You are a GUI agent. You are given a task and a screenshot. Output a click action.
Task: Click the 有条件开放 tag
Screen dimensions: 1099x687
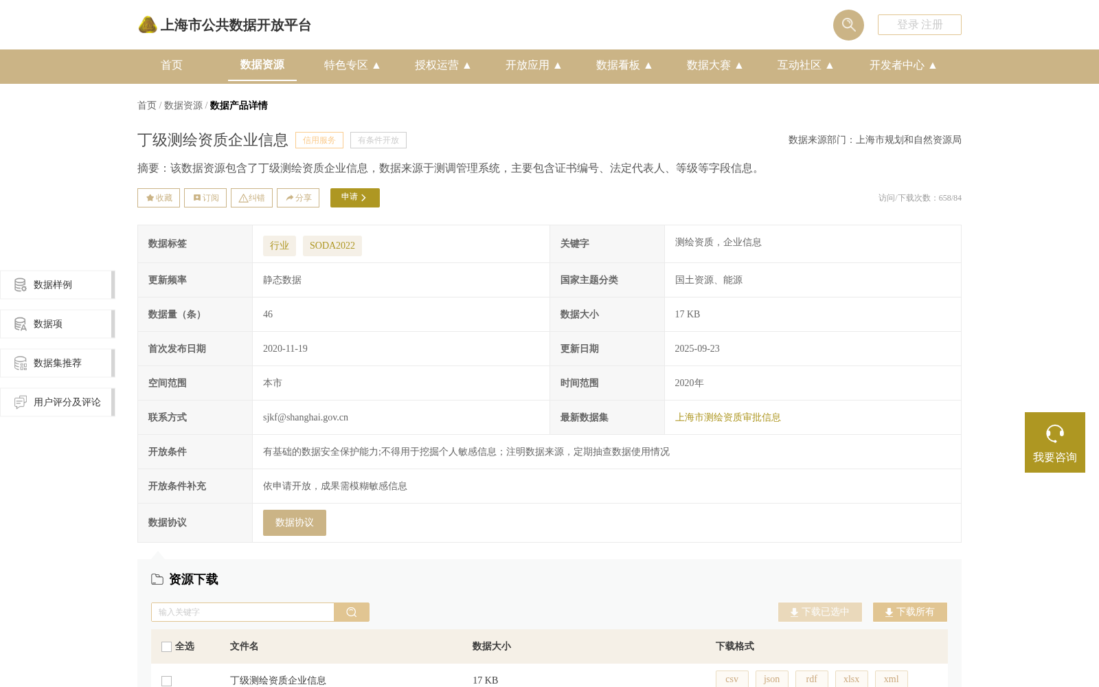[378, 140]
